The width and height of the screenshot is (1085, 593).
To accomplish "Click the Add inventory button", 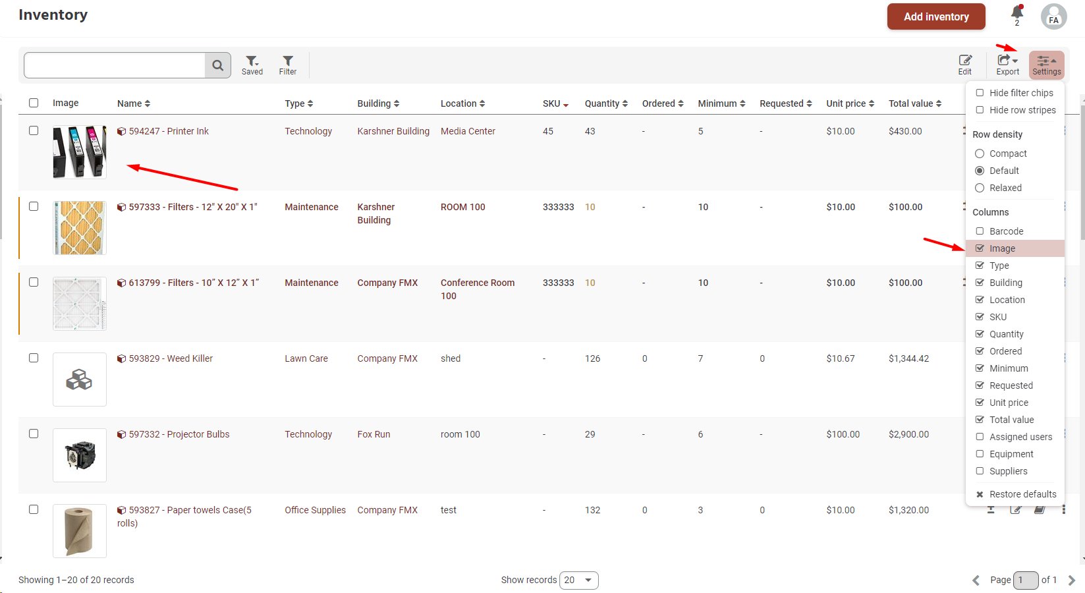I will pos(936,16).
